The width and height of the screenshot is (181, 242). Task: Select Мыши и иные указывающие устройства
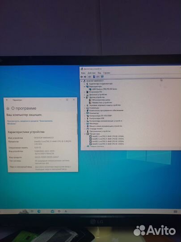pos(106,126)
